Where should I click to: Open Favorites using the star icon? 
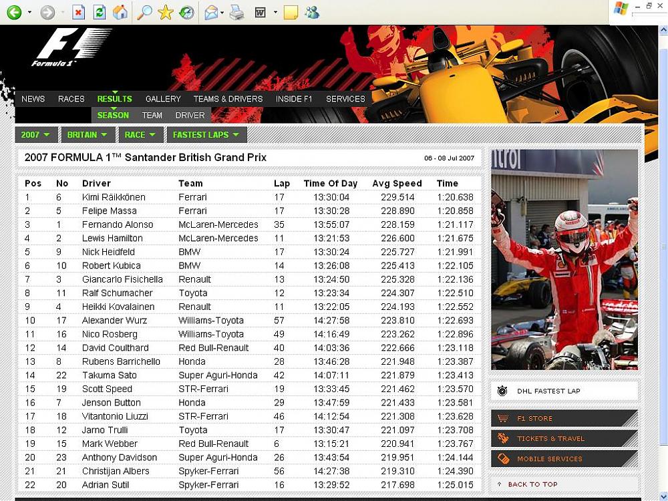pyautogui.click(x=166, y=12)
